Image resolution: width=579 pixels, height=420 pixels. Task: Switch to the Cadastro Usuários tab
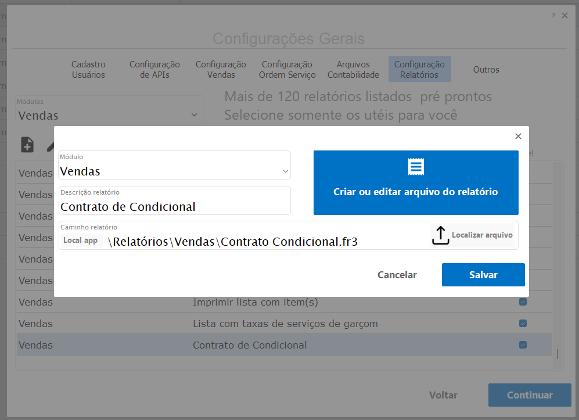click(x=88, y=70)
